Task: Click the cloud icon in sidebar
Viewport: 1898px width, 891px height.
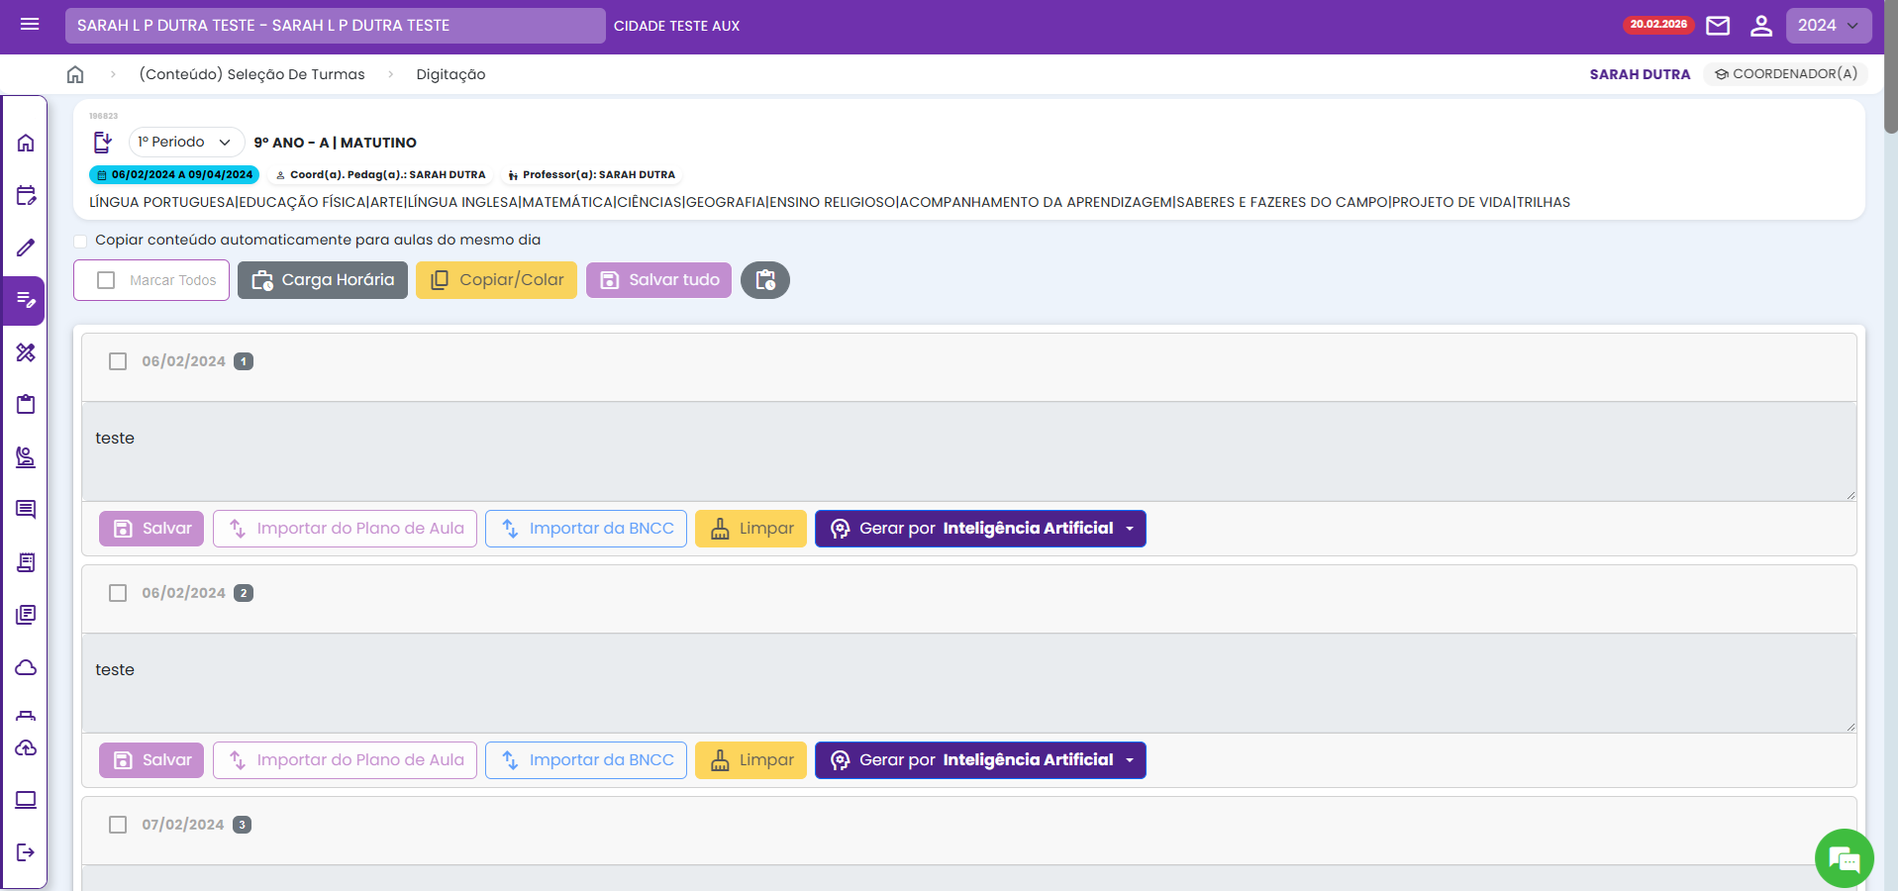Action: pos(26,667)
